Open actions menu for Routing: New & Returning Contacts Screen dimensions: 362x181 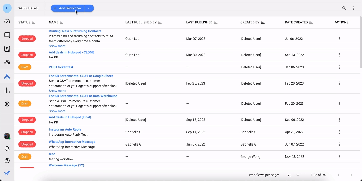pos(339,39)
